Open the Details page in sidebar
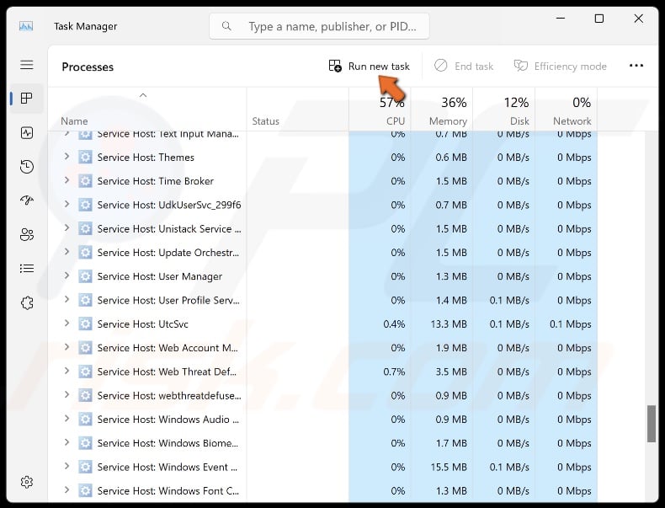The image size is (665, 508). [x=26, y=269]
